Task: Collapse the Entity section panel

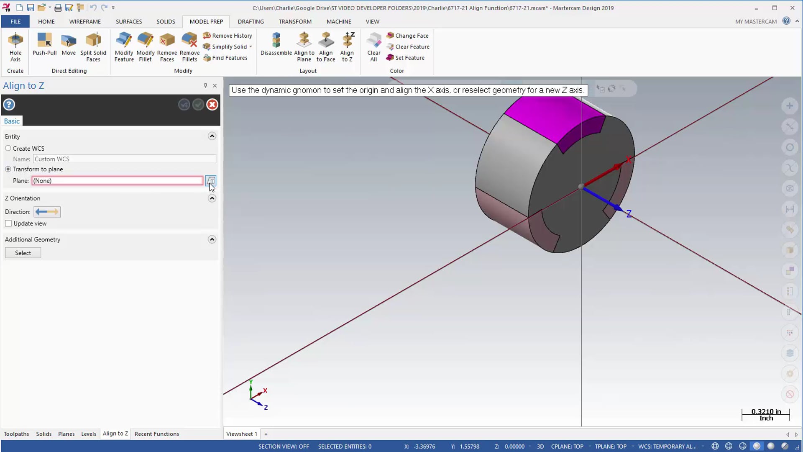Action: point(212,136)
